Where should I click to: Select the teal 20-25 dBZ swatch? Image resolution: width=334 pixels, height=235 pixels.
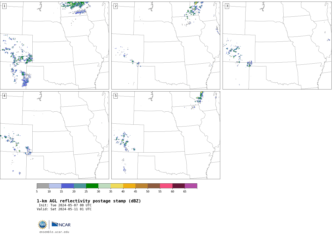[x=80, y=186]
